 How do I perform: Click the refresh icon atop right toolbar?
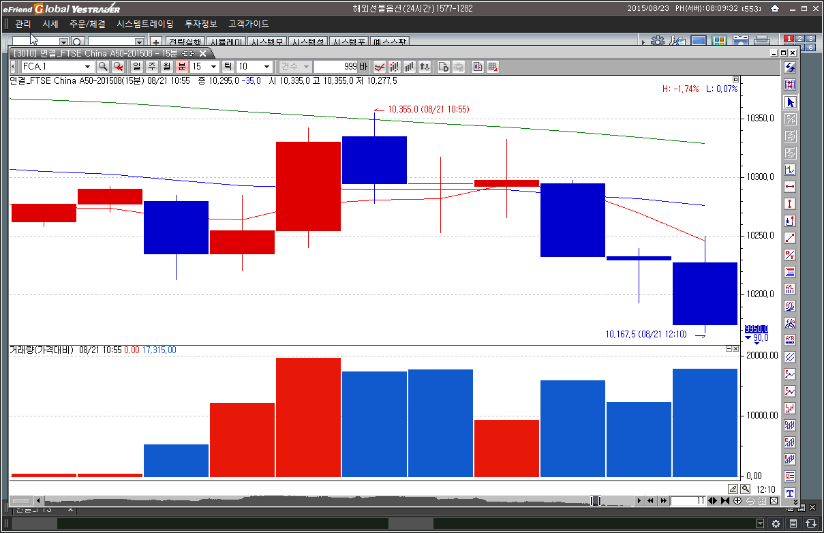coord(790,67)
